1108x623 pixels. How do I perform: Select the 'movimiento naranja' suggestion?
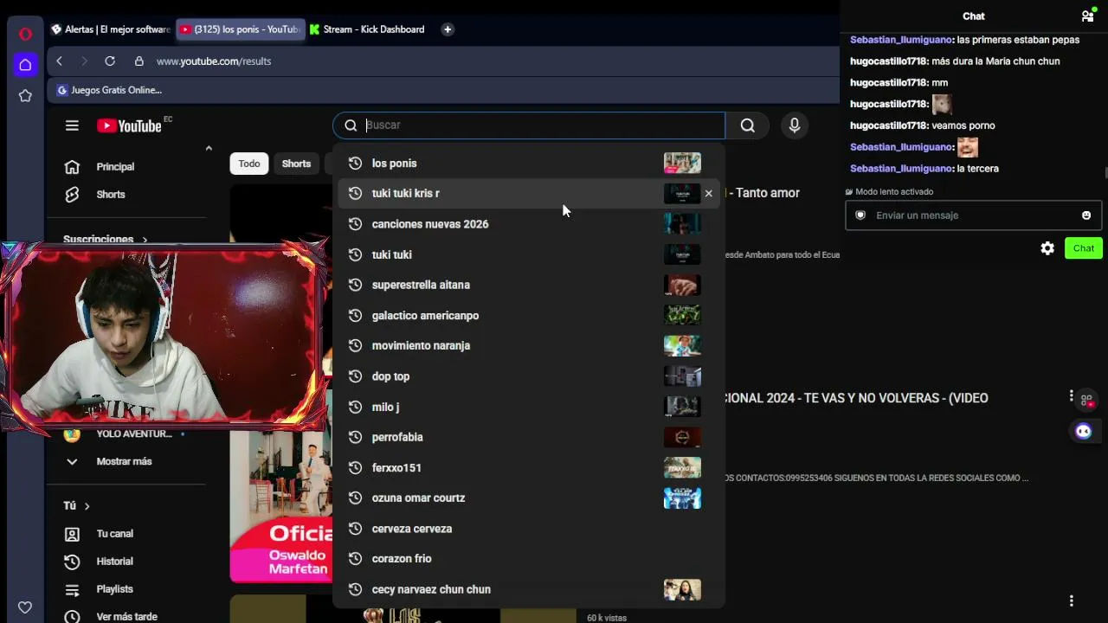point(528,346)
